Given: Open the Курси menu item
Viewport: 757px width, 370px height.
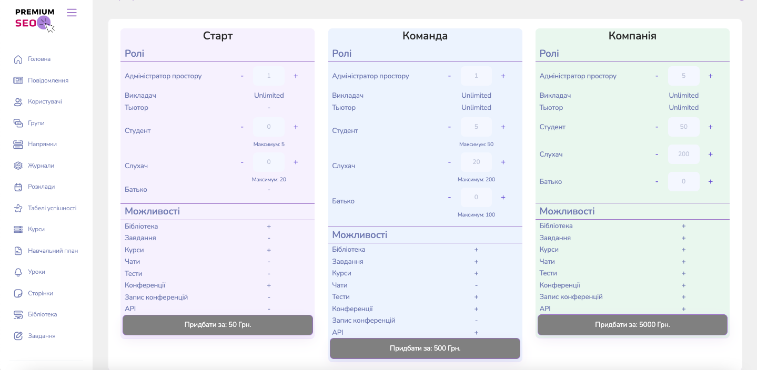Looking at the screenshot, I should 36,229.
